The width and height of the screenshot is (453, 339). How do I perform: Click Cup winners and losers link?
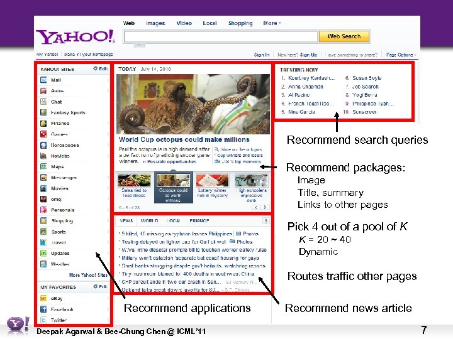(240, 156)
